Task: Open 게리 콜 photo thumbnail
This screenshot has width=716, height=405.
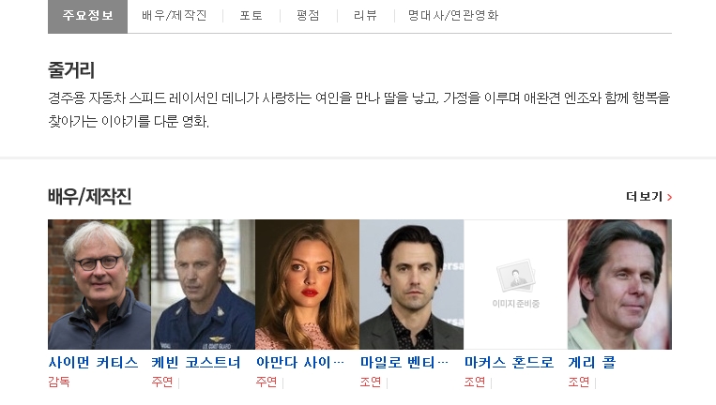Action: 619,285
